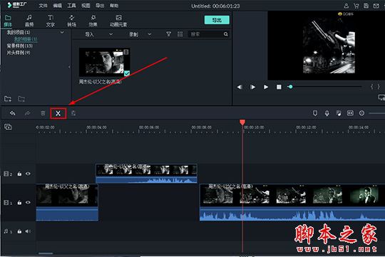385x257 pixels.
Task: Click the record voiceover microphone icon
Action: coord(327,113)
